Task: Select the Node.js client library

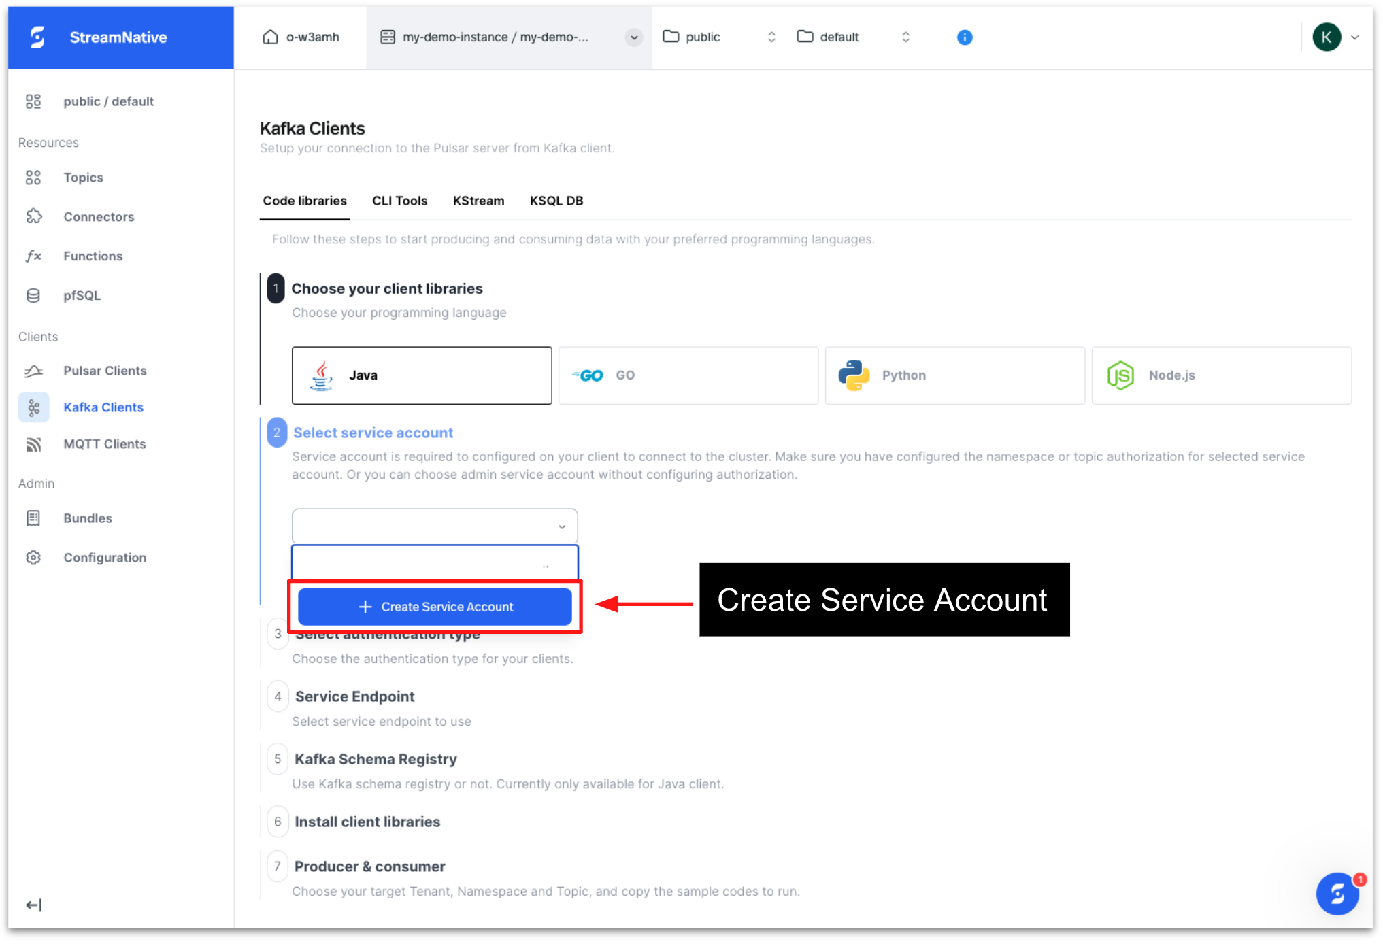Action: tap(1220, 375)
